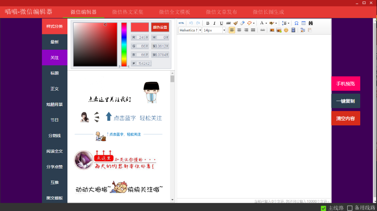The image size is (377, 211).
Task: Enable 主线路 checkbox
Action: pos(323,208)
